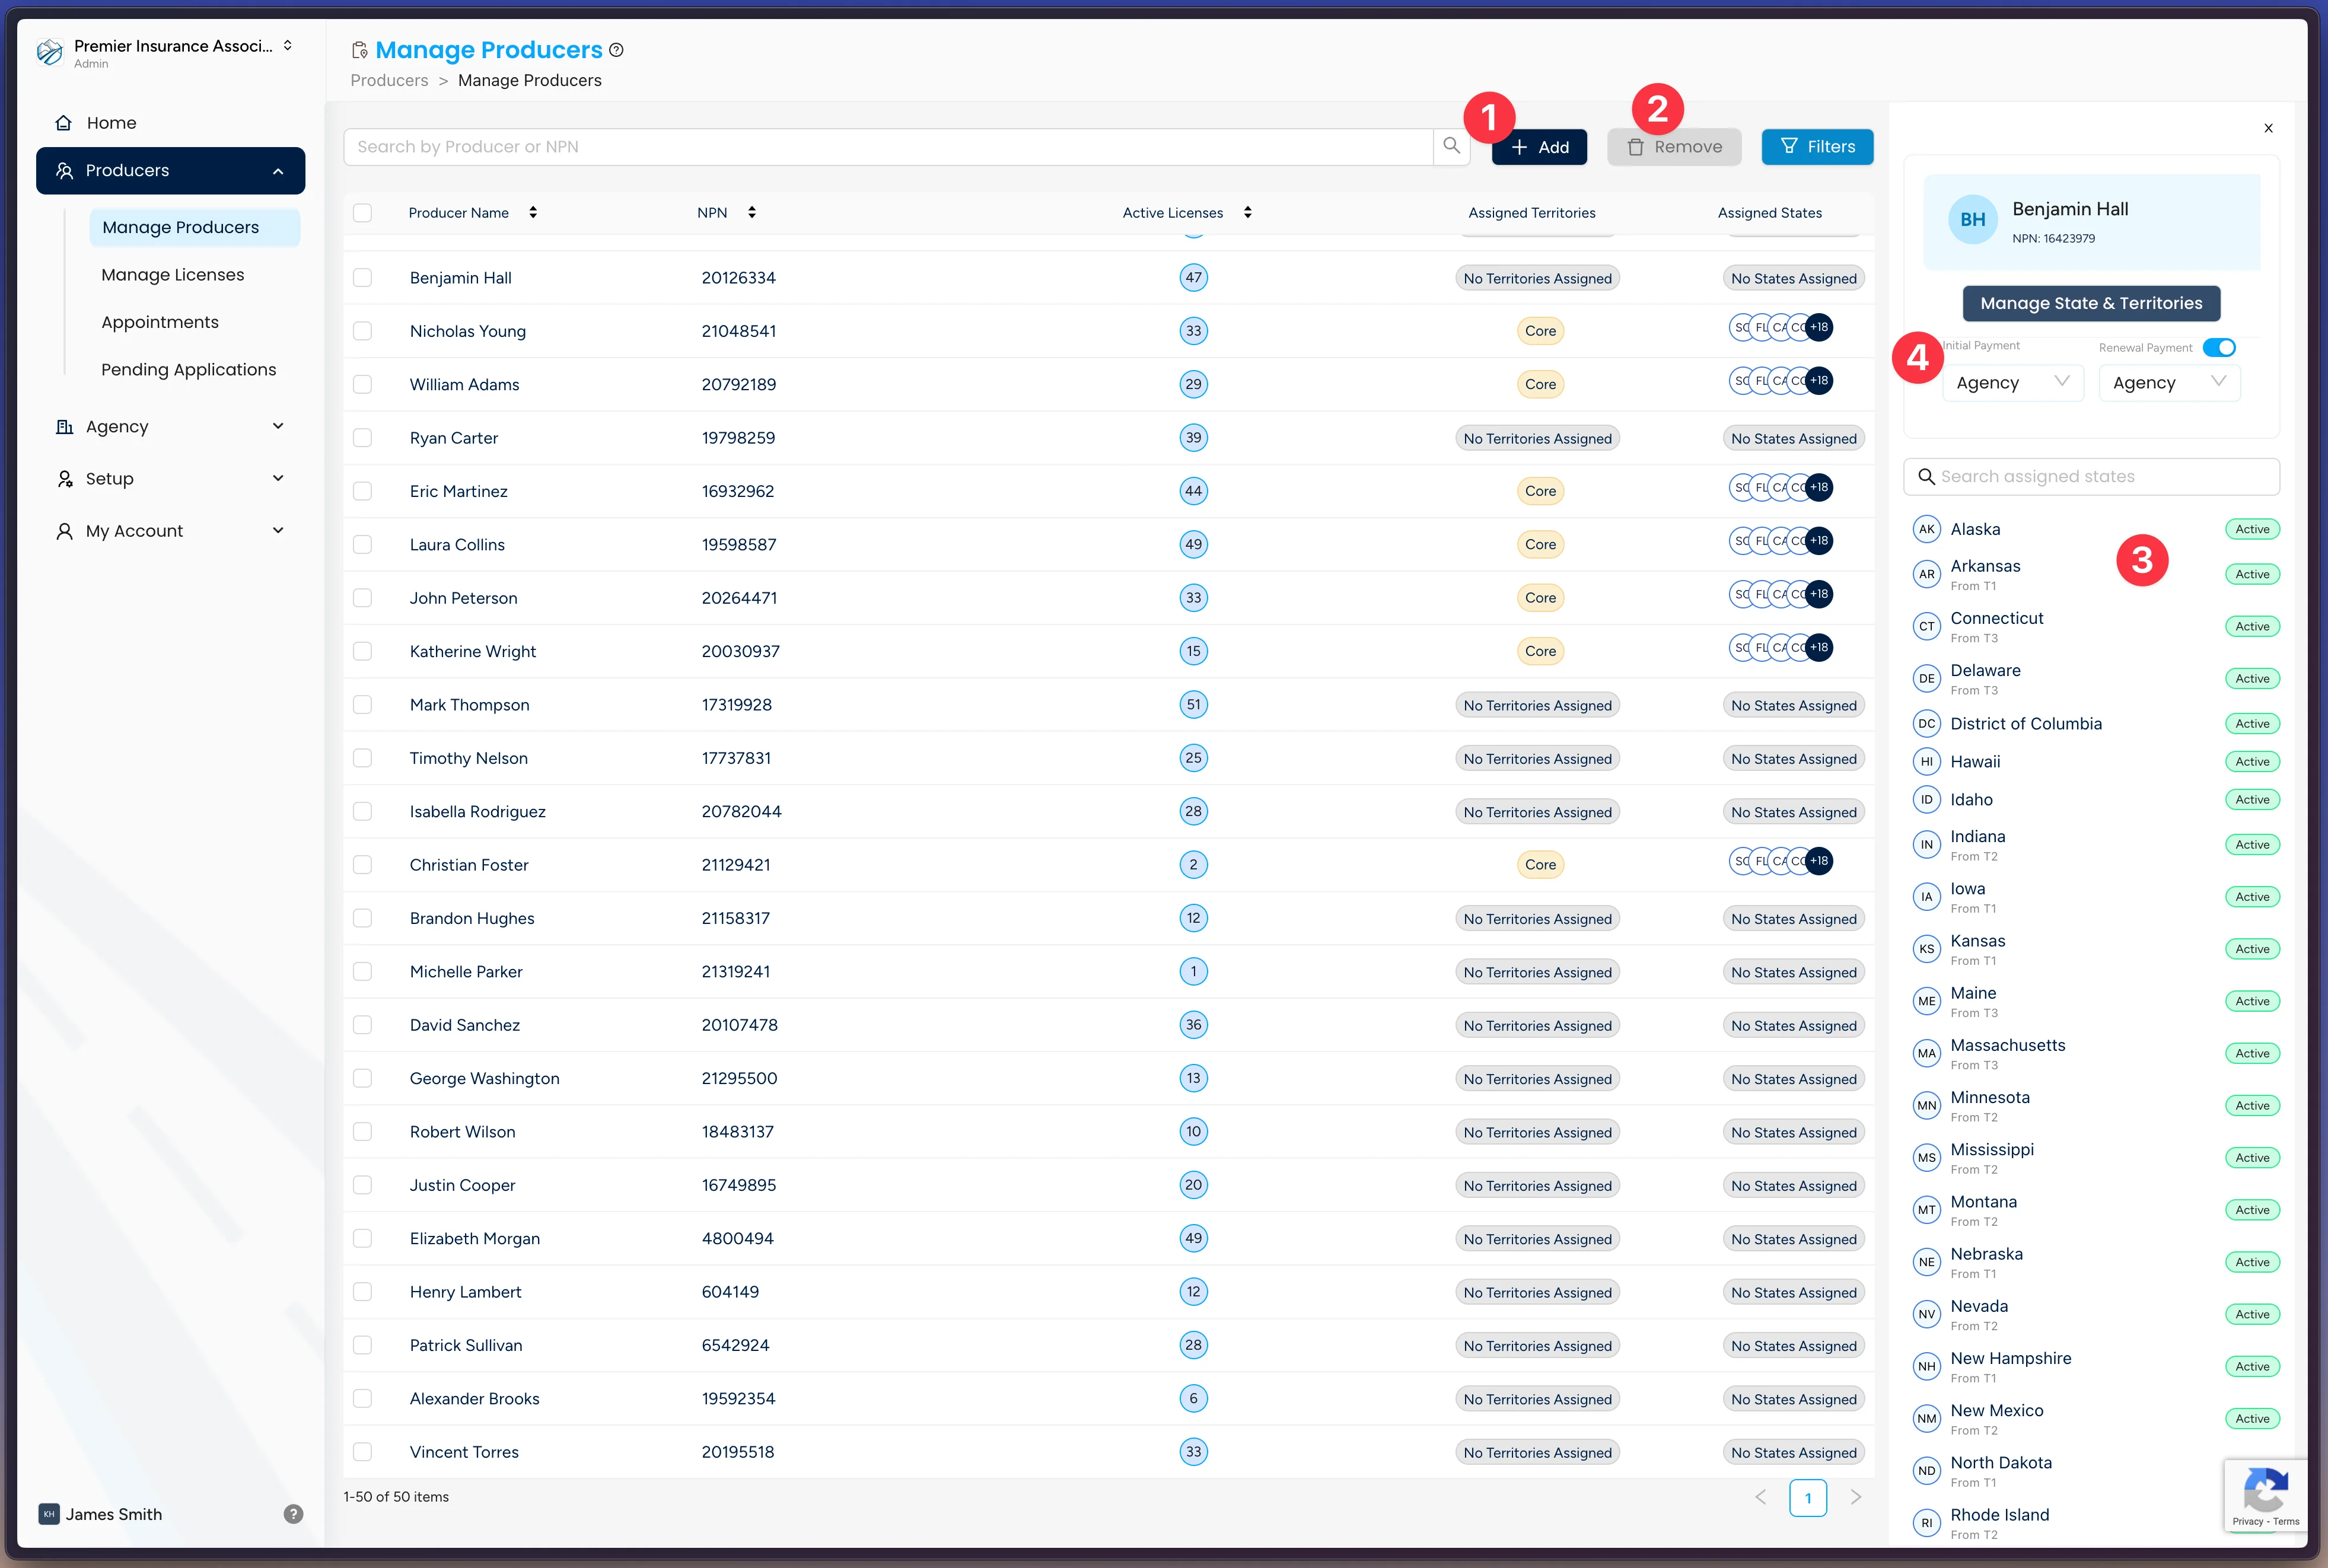Screen dimensions: 2328x1568
Task: Check the checkbox for Benjamin Hall's row
Action: [x=363, y=277]
